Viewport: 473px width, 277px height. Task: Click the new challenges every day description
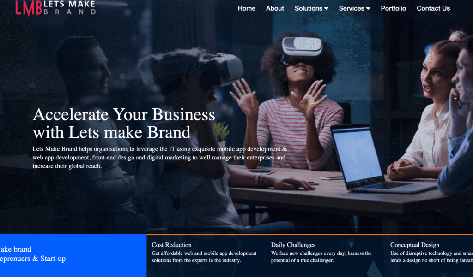coord(321,257)
